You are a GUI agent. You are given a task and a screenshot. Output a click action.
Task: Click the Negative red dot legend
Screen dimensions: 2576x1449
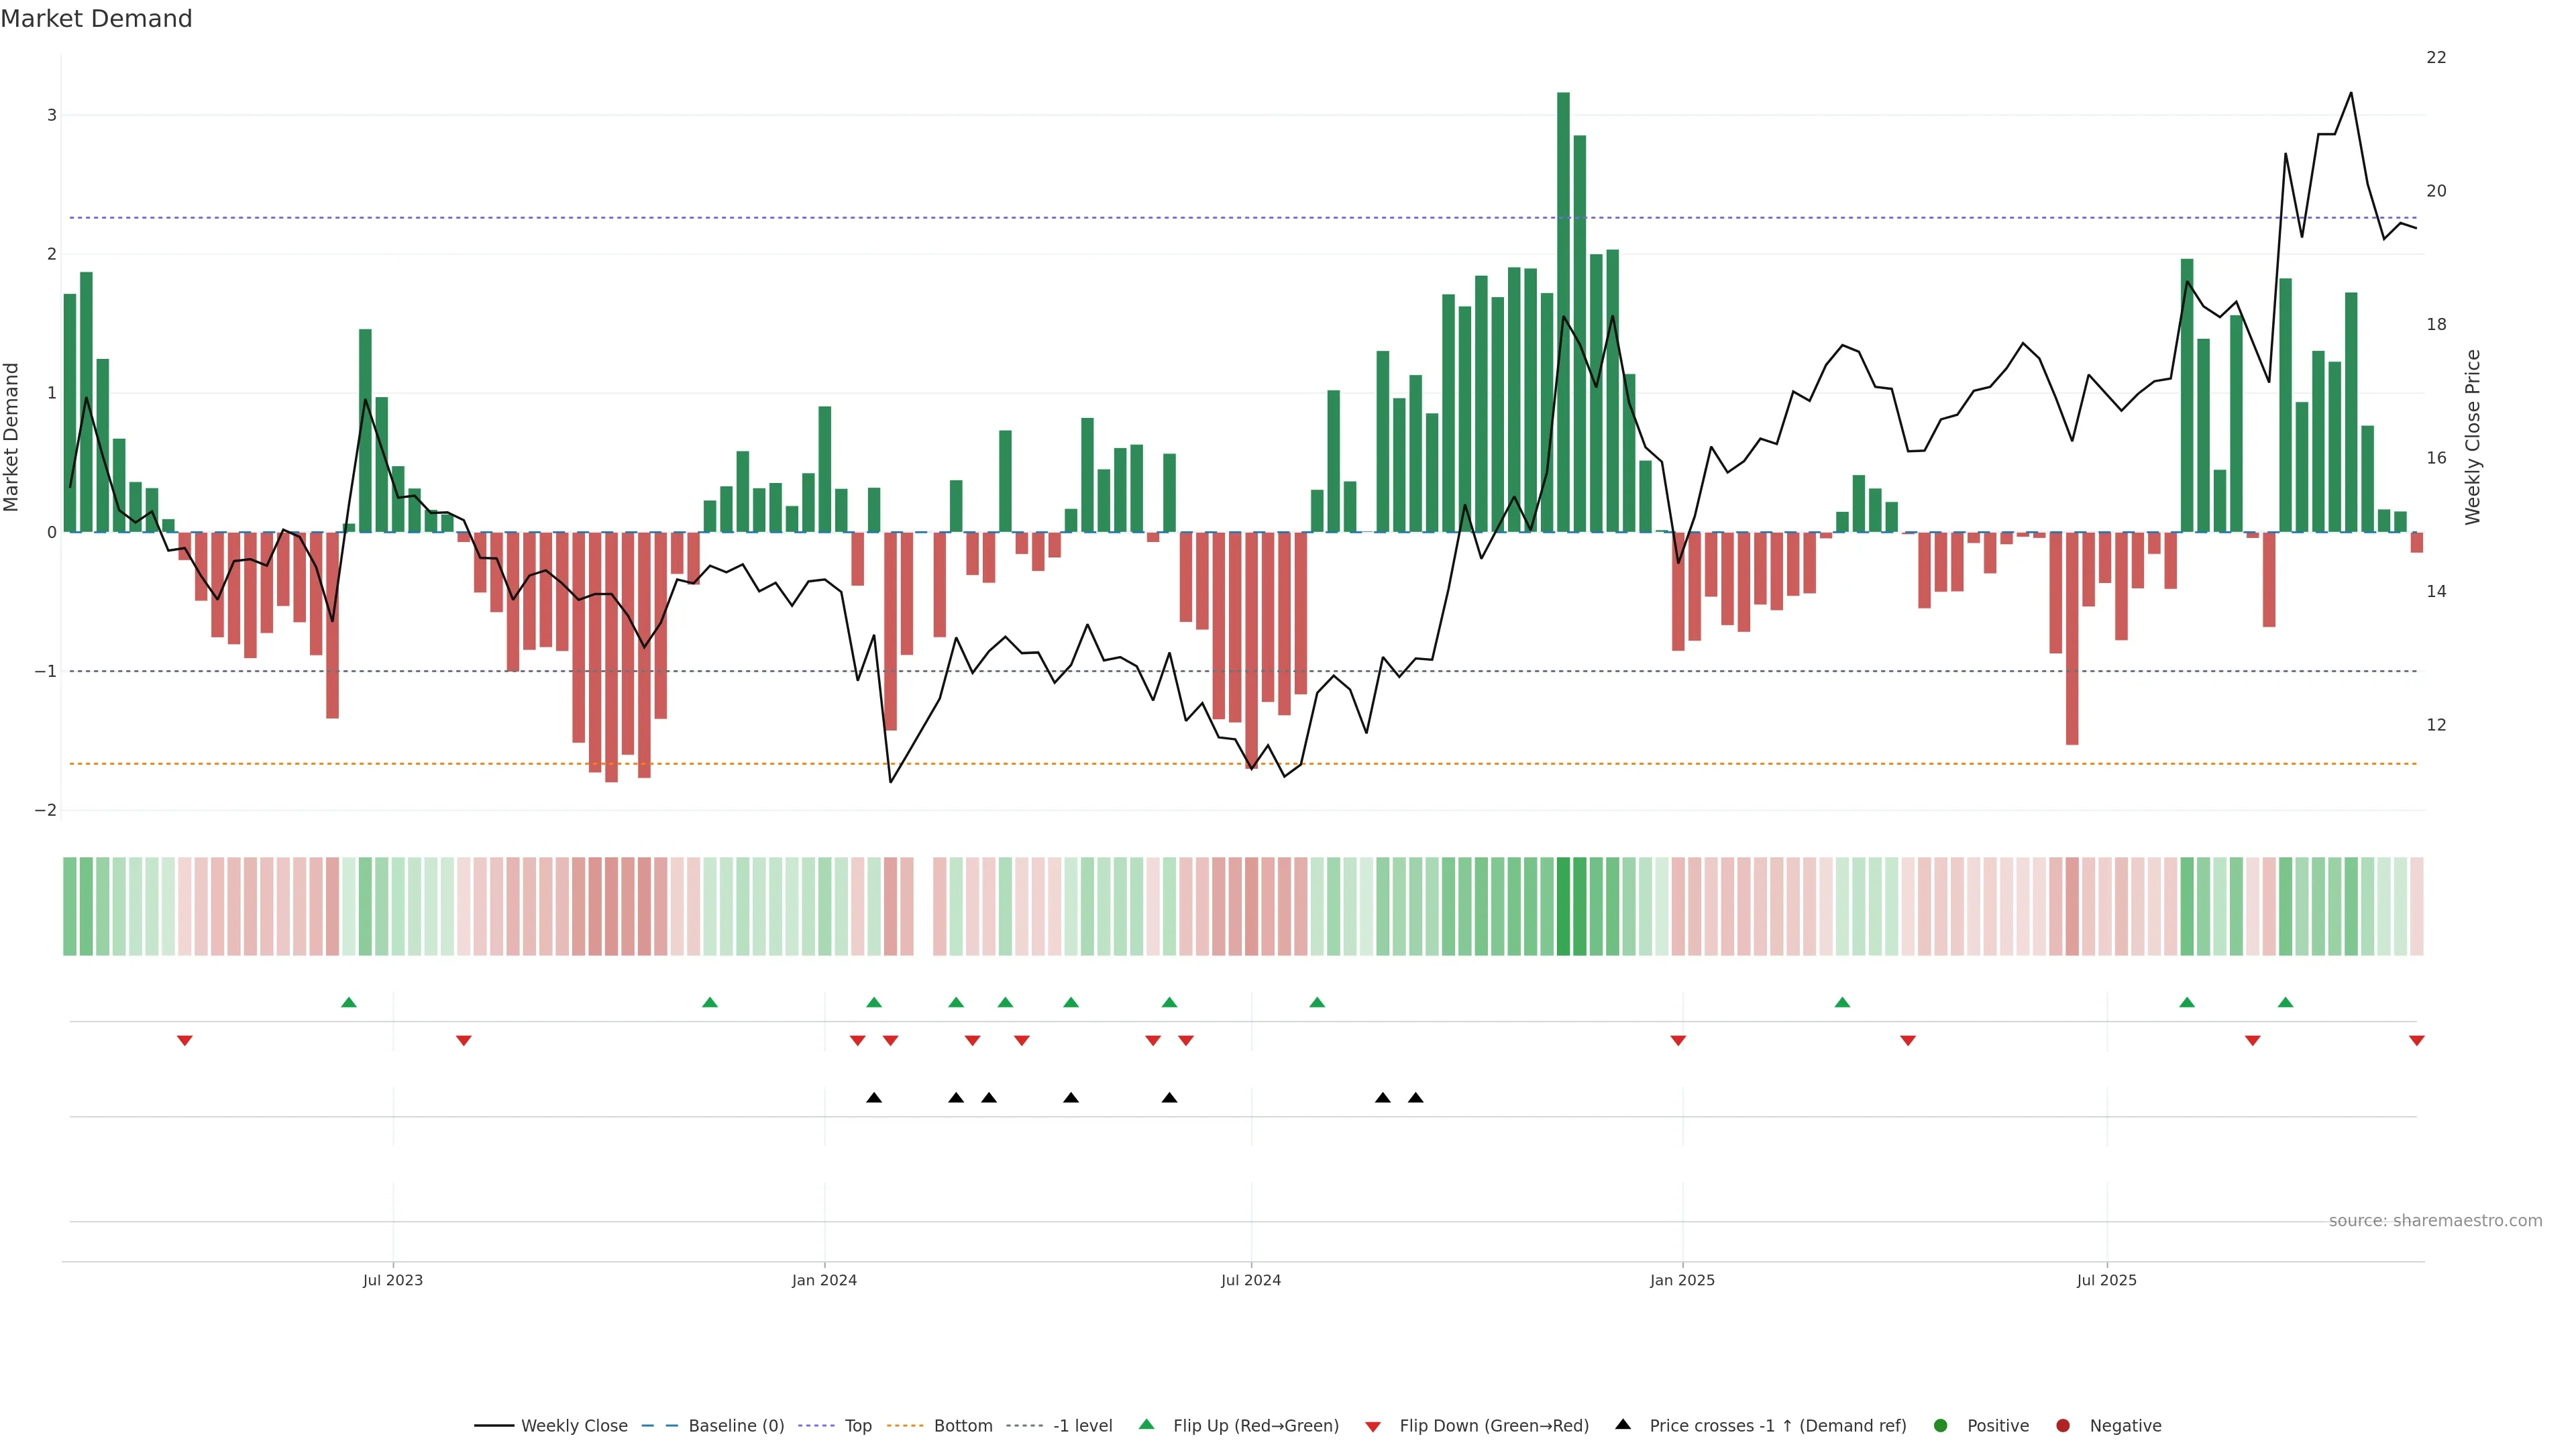[2063, 1426]
